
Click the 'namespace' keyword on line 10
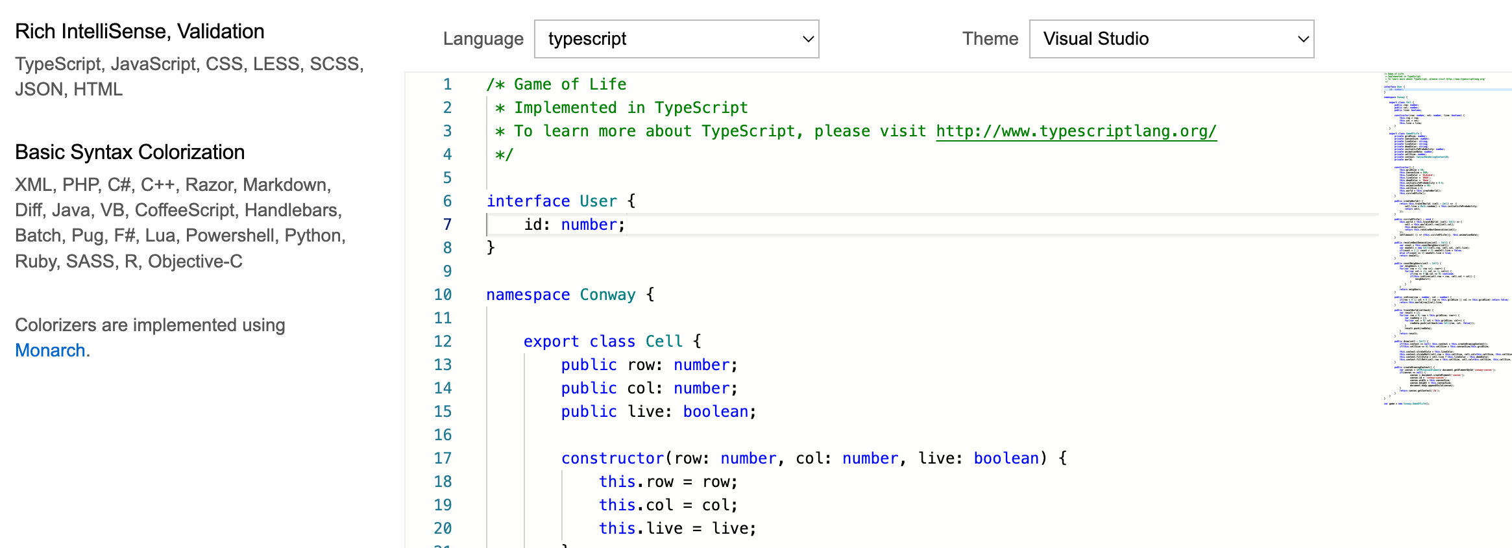528,295
